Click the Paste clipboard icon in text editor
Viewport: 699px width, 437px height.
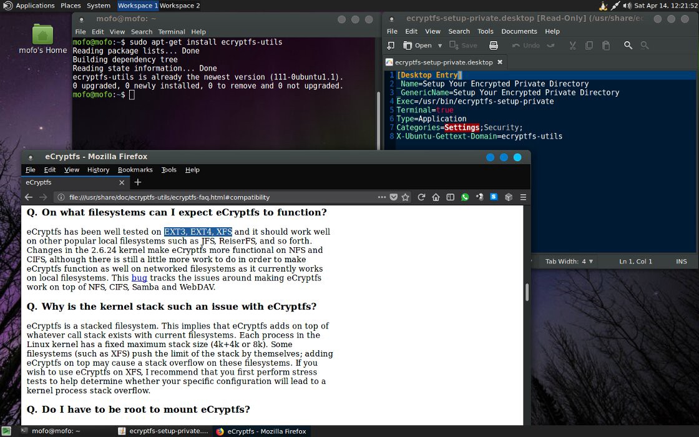606,46
